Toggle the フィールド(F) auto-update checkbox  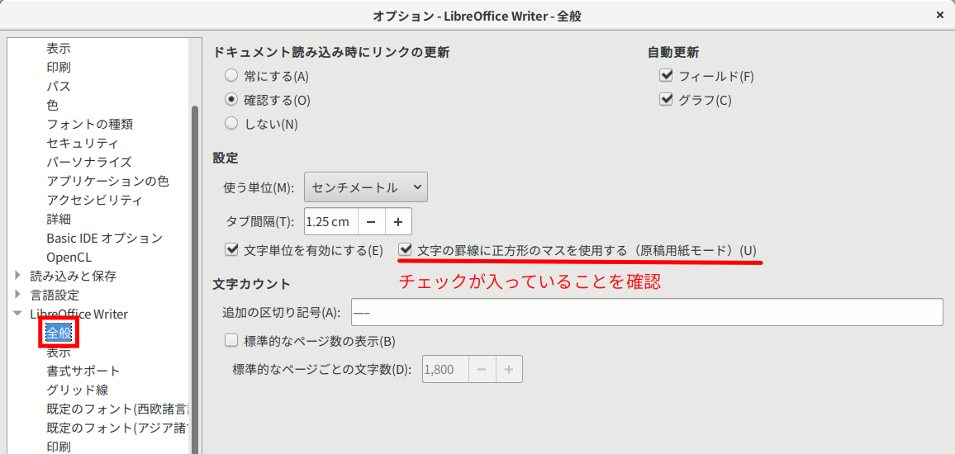(x=666, y=76)
